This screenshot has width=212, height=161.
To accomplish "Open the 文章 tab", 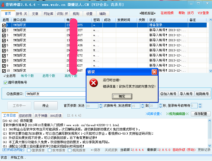I will coord(35,14).
